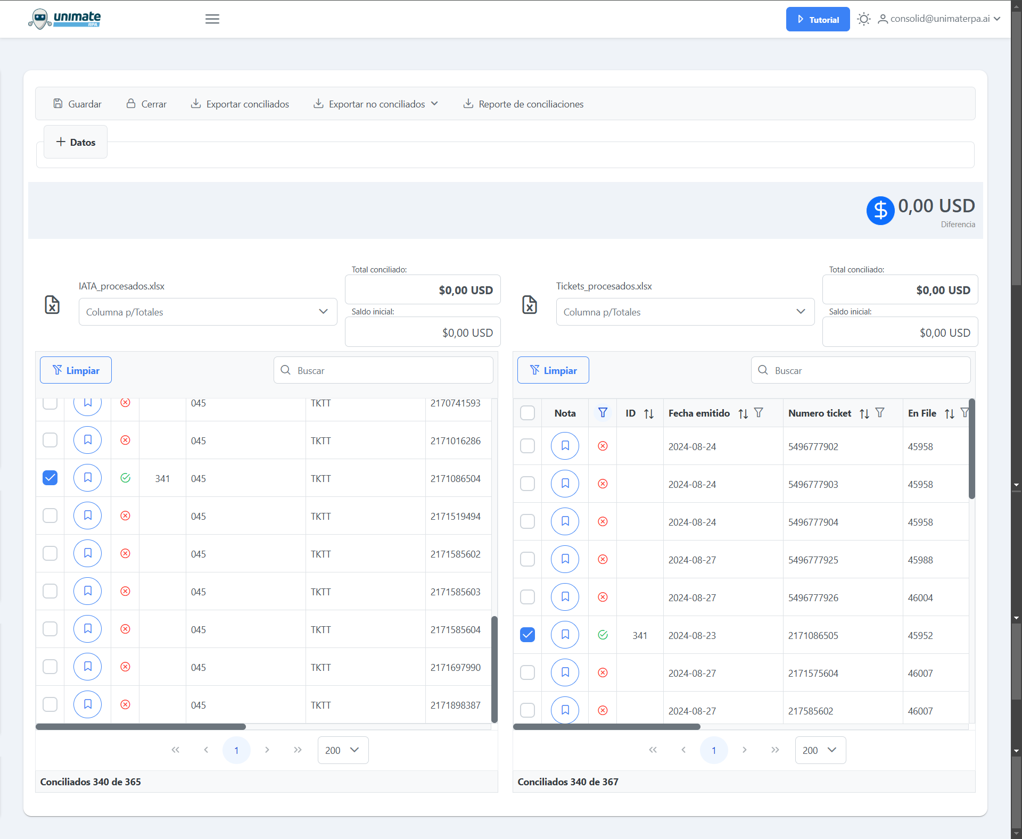Open Columna p/Totales dropdown for Tickets file
Viewport: 1022px width, 839px height.
point(685,312)
